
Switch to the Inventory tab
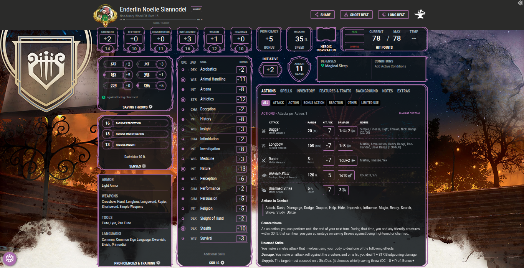point(306,91)
